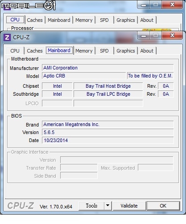The height and width of the screenshot is (224, 186).
Task: Click the Side Band field
Action: pyautogui.click(x=79, y=176)
